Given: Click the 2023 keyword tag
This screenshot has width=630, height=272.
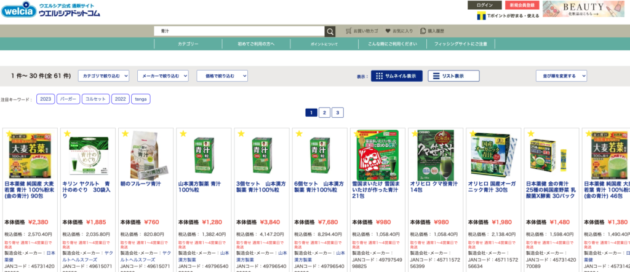Looking at the screenshot, I should tap(46, 99).
